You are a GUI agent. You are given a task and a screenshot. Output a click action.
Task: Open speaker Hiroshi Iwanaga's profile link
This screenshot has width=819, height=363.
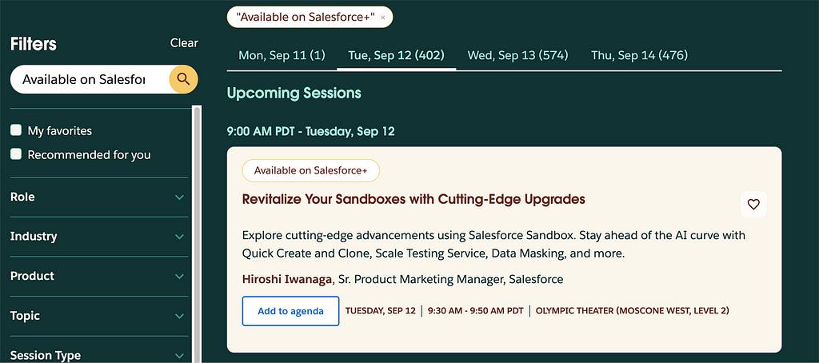[x=286, y=279]
